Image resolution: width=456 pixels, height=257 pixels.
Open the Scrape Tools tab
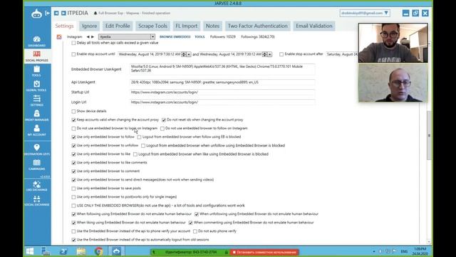(x=152, y=26)
